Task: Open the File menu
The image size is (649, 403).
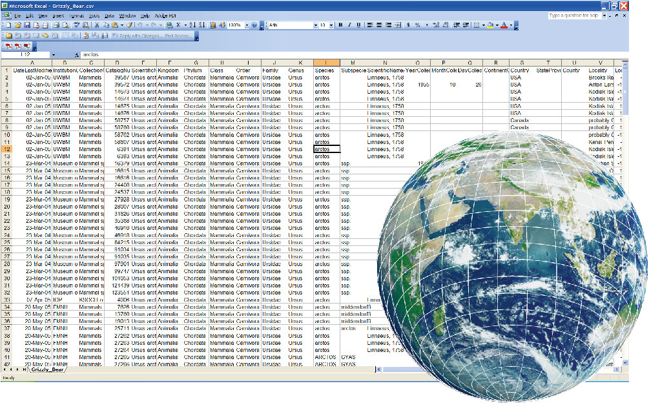Action: click(17, 15)
